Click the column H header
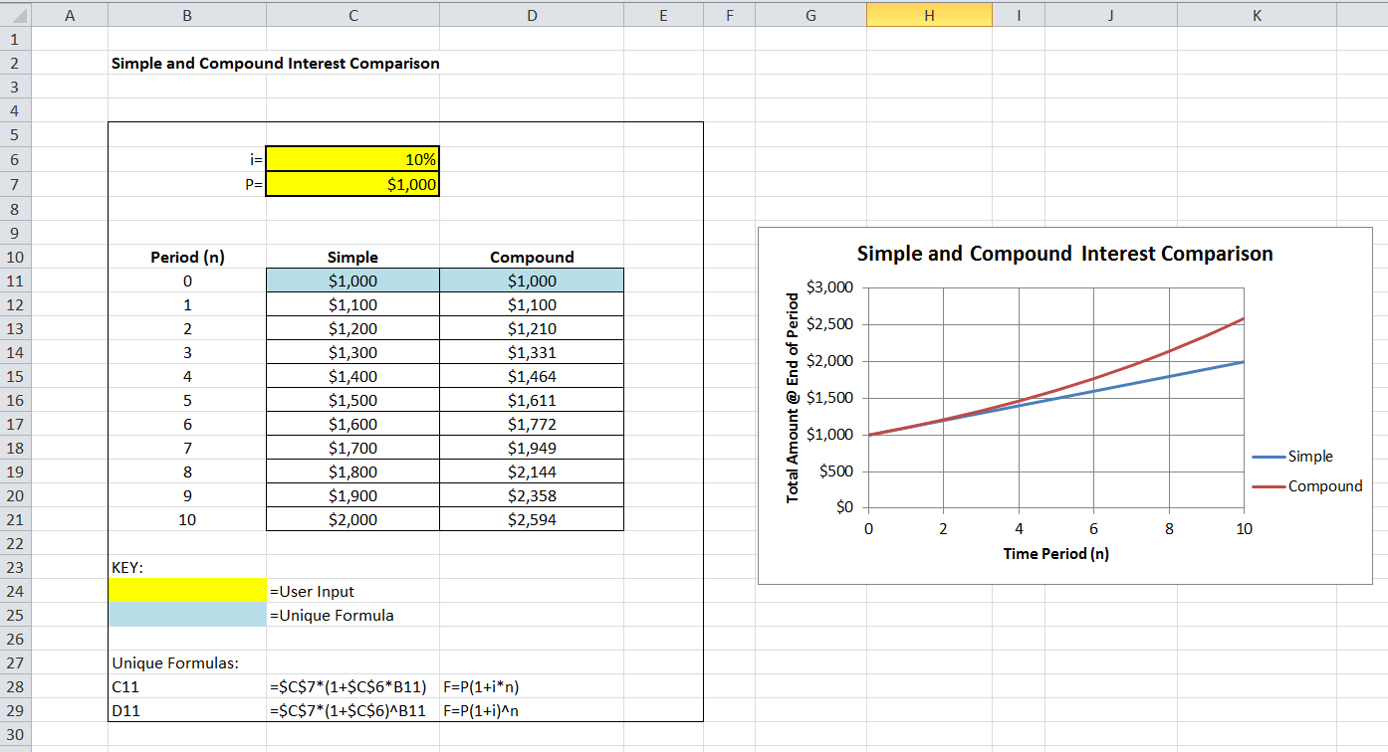Image resolution: width=1388 pixels, height=752 pixels. pyautogui.click(x=928, y=15)
